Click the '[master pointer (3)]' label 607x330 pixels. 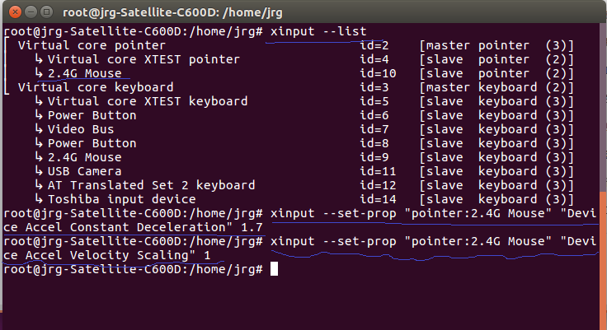(496, 45)
